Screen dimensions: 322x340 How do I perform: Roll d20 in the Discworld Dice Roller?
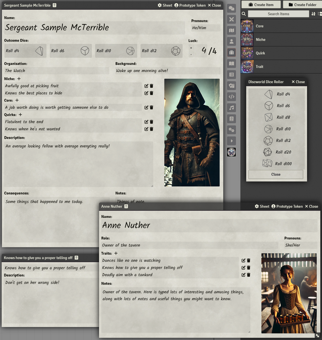click(277, 152)
